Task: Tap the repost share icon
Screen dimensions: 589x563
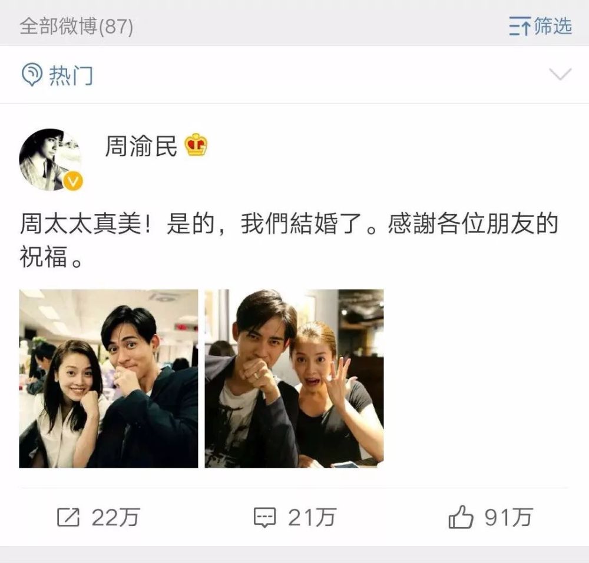Action: [68, 517]
